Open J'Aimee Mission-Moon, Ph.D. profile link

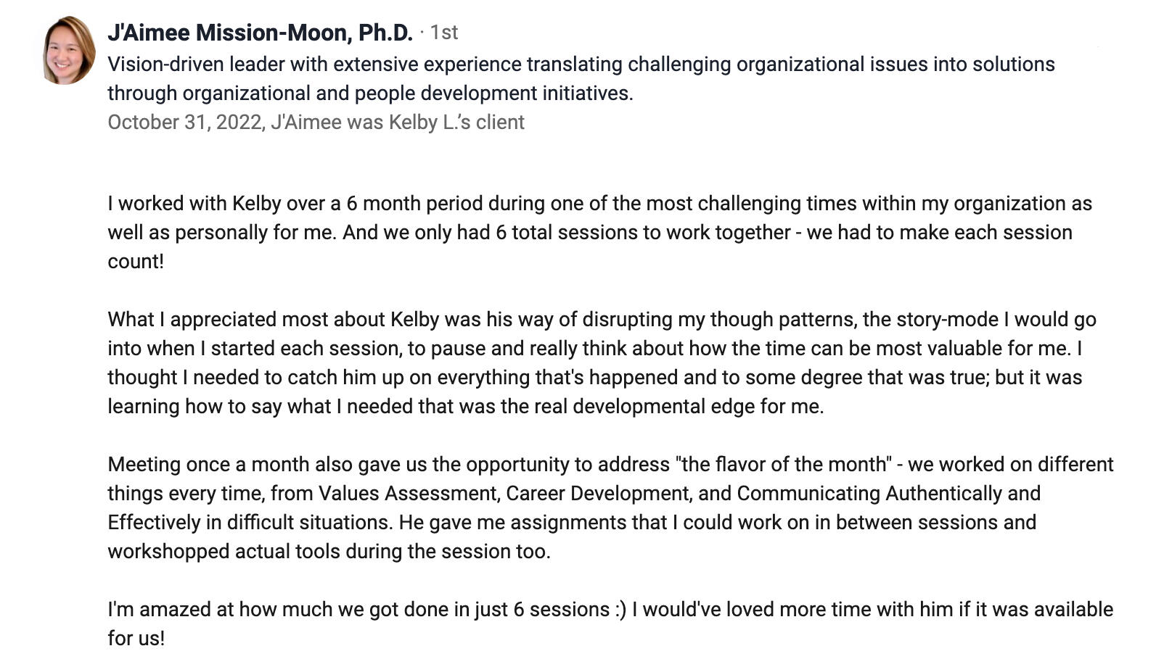[260, 33]
